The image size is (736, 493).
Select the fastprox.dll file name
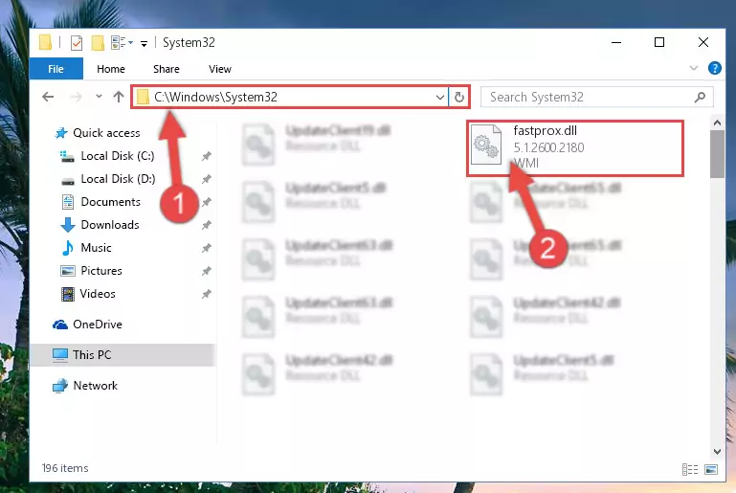pyautogui.click(x=545, y=131)
